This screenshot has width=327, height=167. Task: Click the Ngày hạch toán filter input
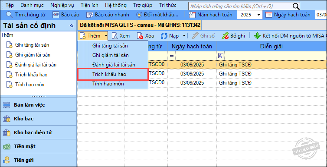(x=196, y=56)
